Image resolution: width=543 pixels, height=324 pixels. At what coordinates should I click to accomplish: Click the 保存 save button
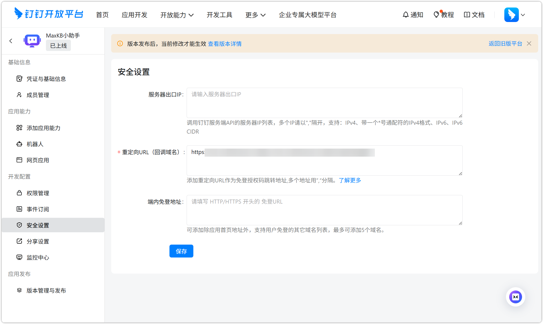181,251
